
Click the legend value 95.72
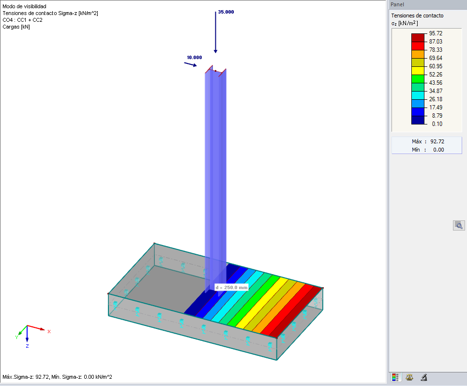[x=436, y=33]
